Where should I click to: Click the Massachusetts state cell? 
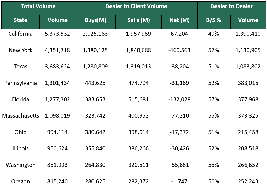[20, 116]
